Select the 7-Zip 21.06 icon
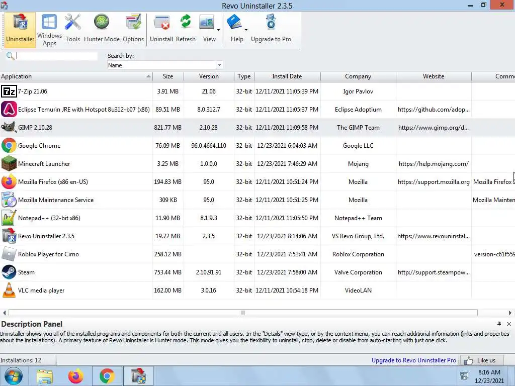Viewport: 515px width, 386px height. (9, 91)
